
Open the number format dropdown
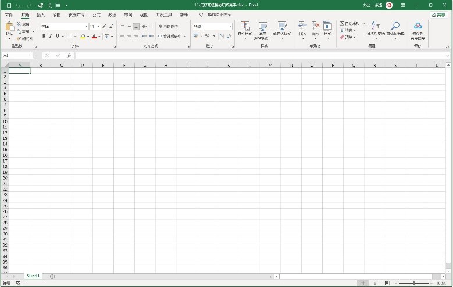(x=230, y=27)
